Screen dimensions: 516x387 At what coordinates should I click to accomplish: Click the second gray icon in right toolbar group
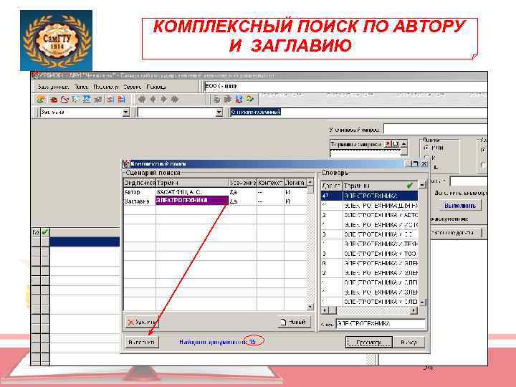point(227,99)
